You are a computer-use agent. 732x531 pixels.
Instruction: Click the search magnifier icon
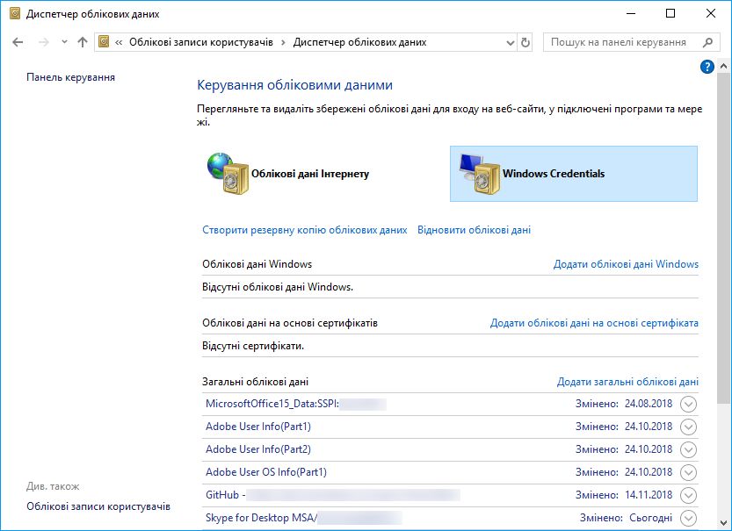click(707, 42)
